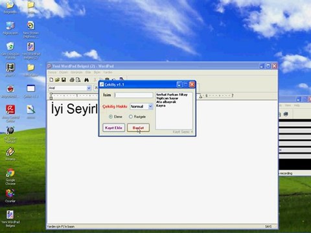Select the Recycle Bin desktop icon
Viewport: 311px width, 233px height.
10,50
